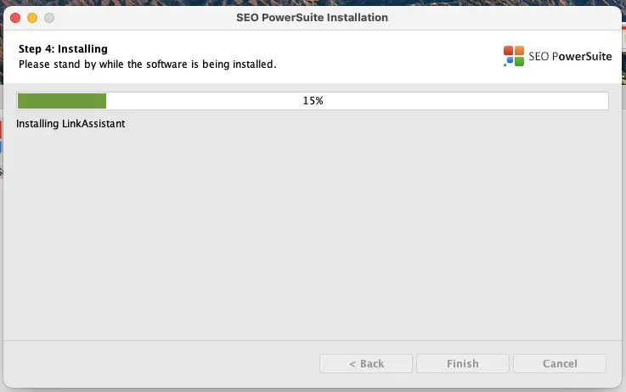Click the 'Installing LinkAssistant' status text
Viewport: 626px width, 392px height.
[70, 124]
